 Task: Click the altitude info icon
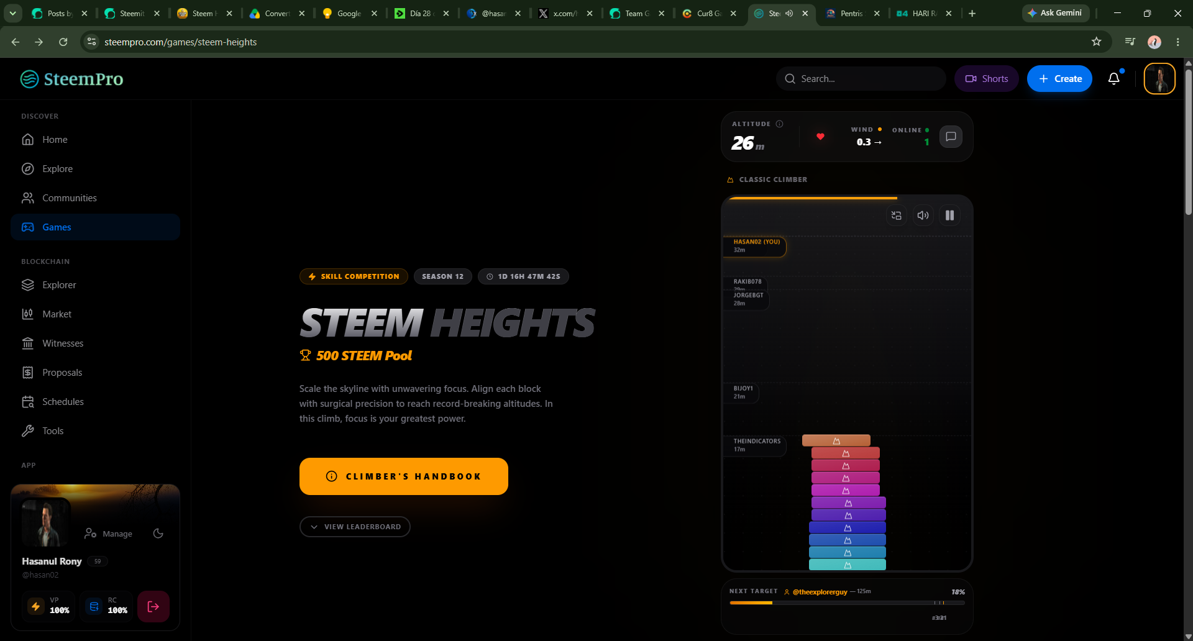[x=779, y=124]
